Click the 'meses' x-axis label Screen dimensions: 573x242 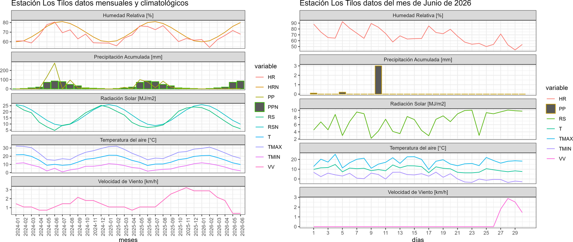(128, 239)
